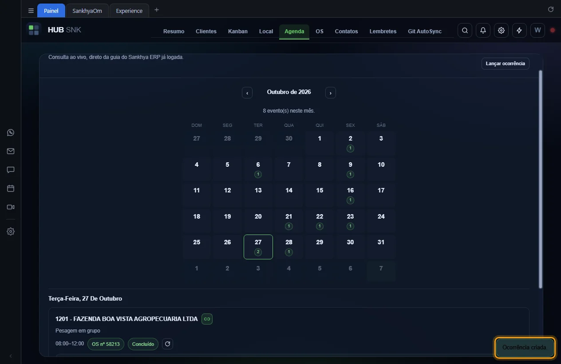
Task: Open the OS nº 58213 badge
Action: pyautogui.click(x=106, y=344)
